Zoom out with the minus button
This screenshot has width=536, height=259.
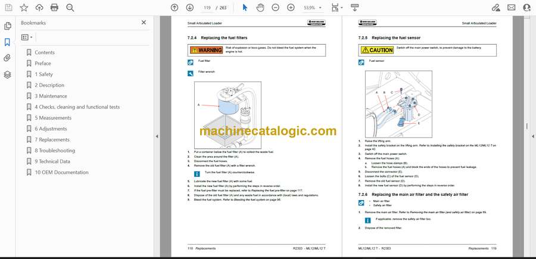[276, 8]
